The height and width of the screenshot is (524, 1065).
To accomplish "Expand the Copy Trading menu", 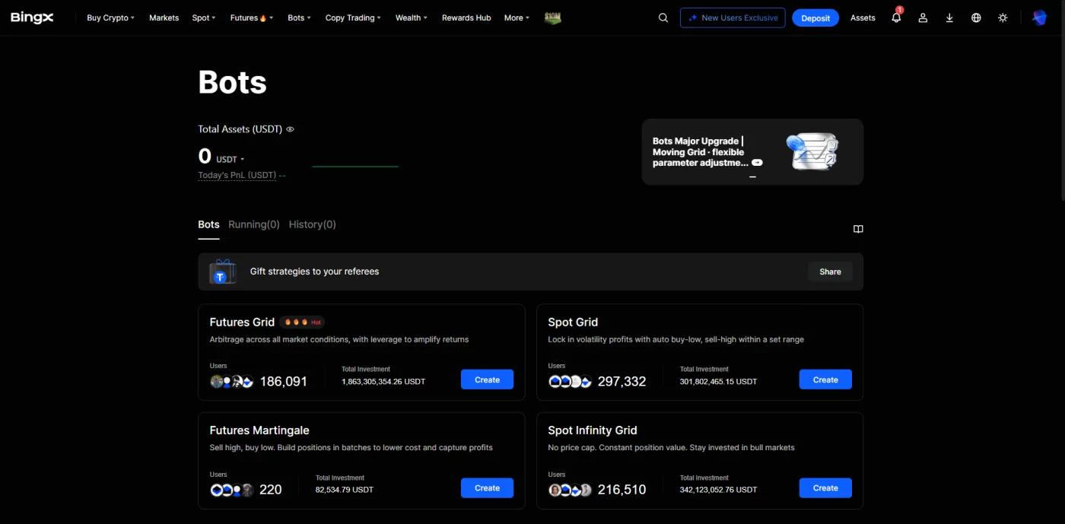I will [x=353, y=17].
